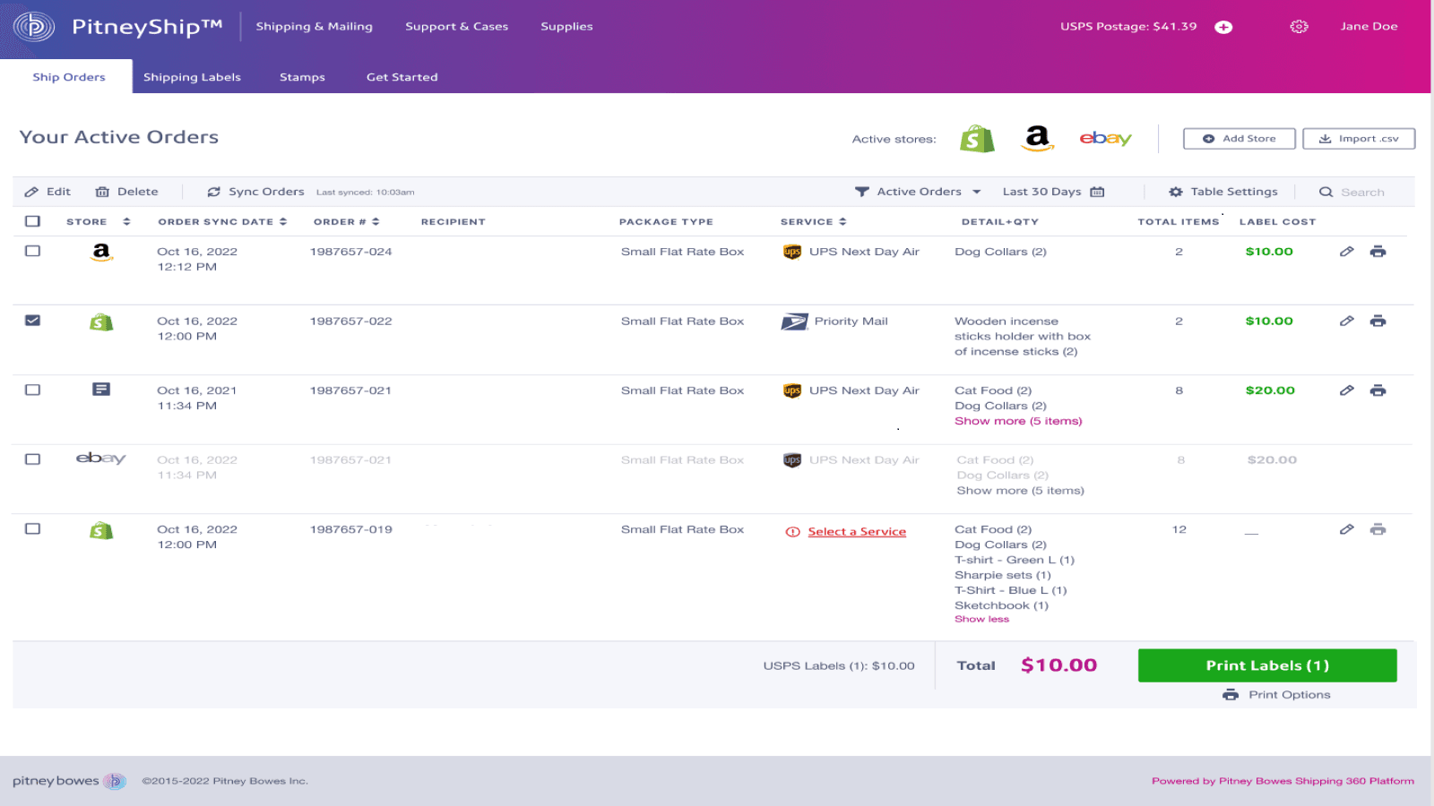Add USPS postage using the plus icon
Image resolution: width=1434 pixels, height=806 pixels.
coord(1222,26)
